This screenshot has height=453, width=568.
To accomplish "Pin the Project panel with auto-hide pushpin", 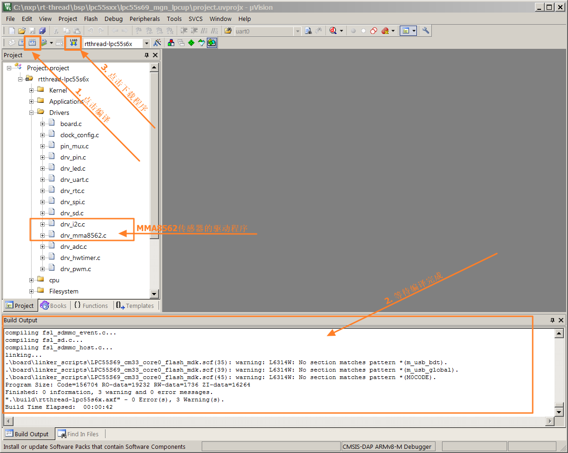I will [147, 55].
